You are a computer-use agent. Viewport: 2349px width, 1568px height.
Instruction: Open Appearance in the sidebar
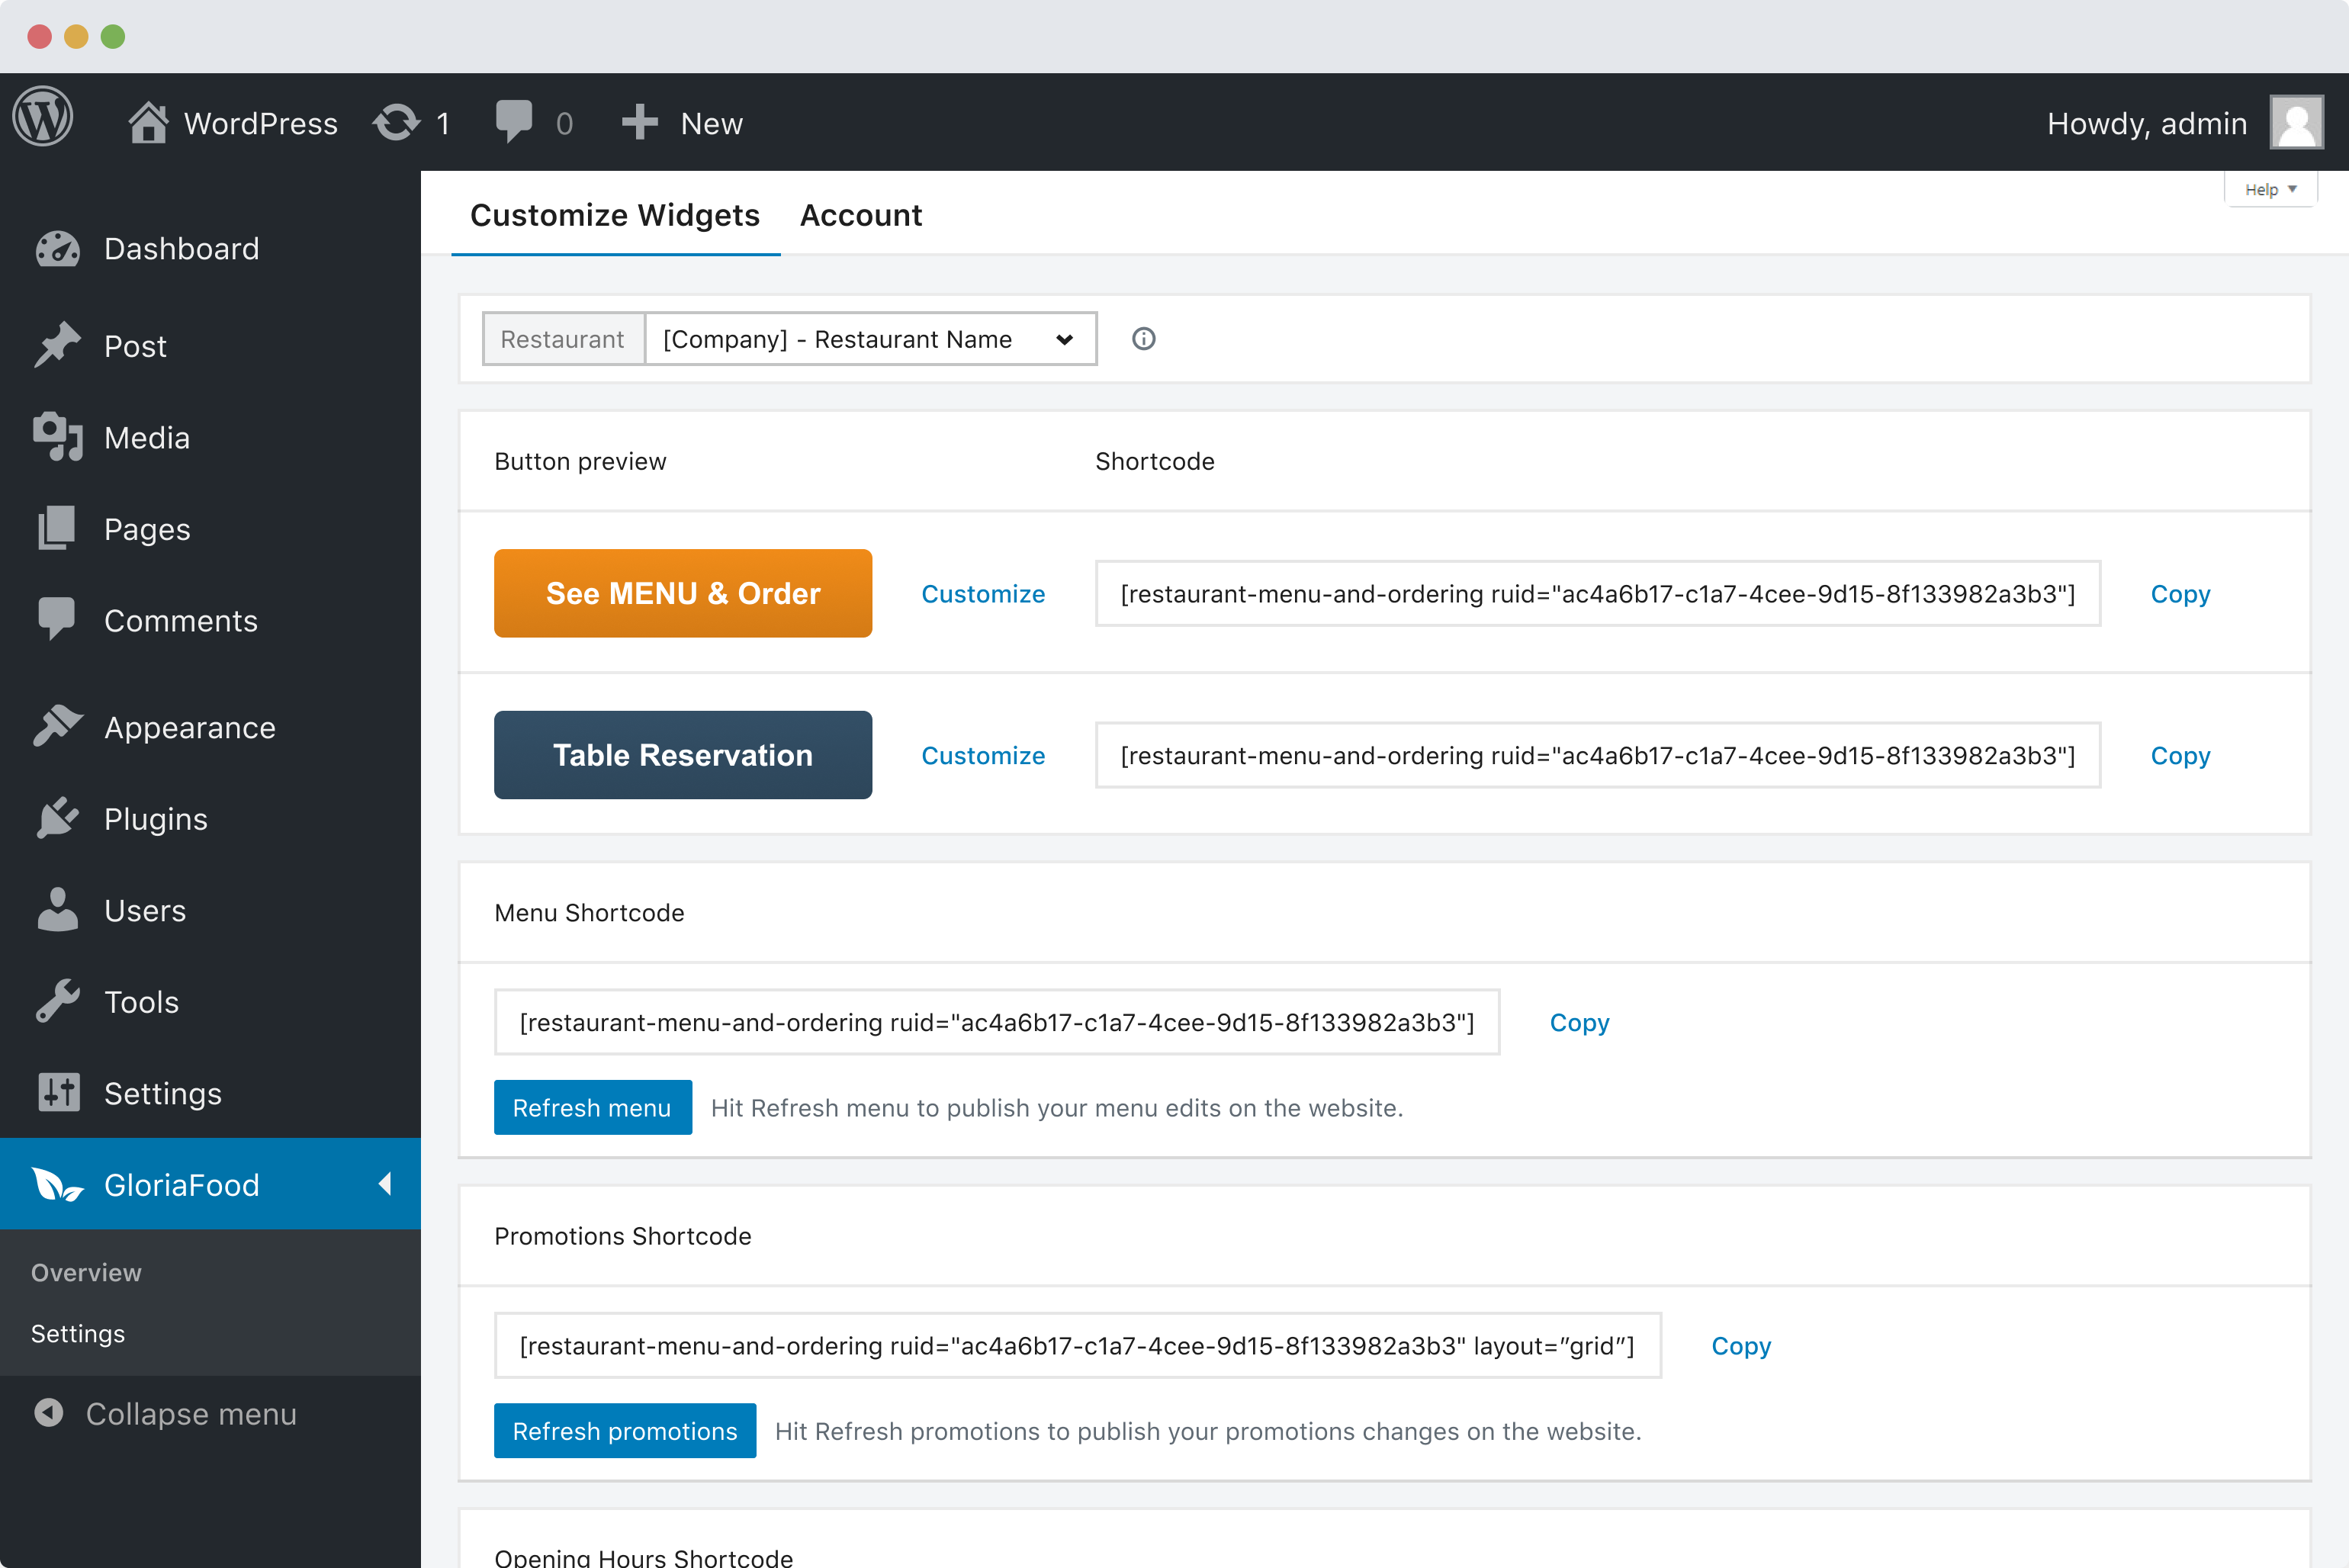coord(189,727)
